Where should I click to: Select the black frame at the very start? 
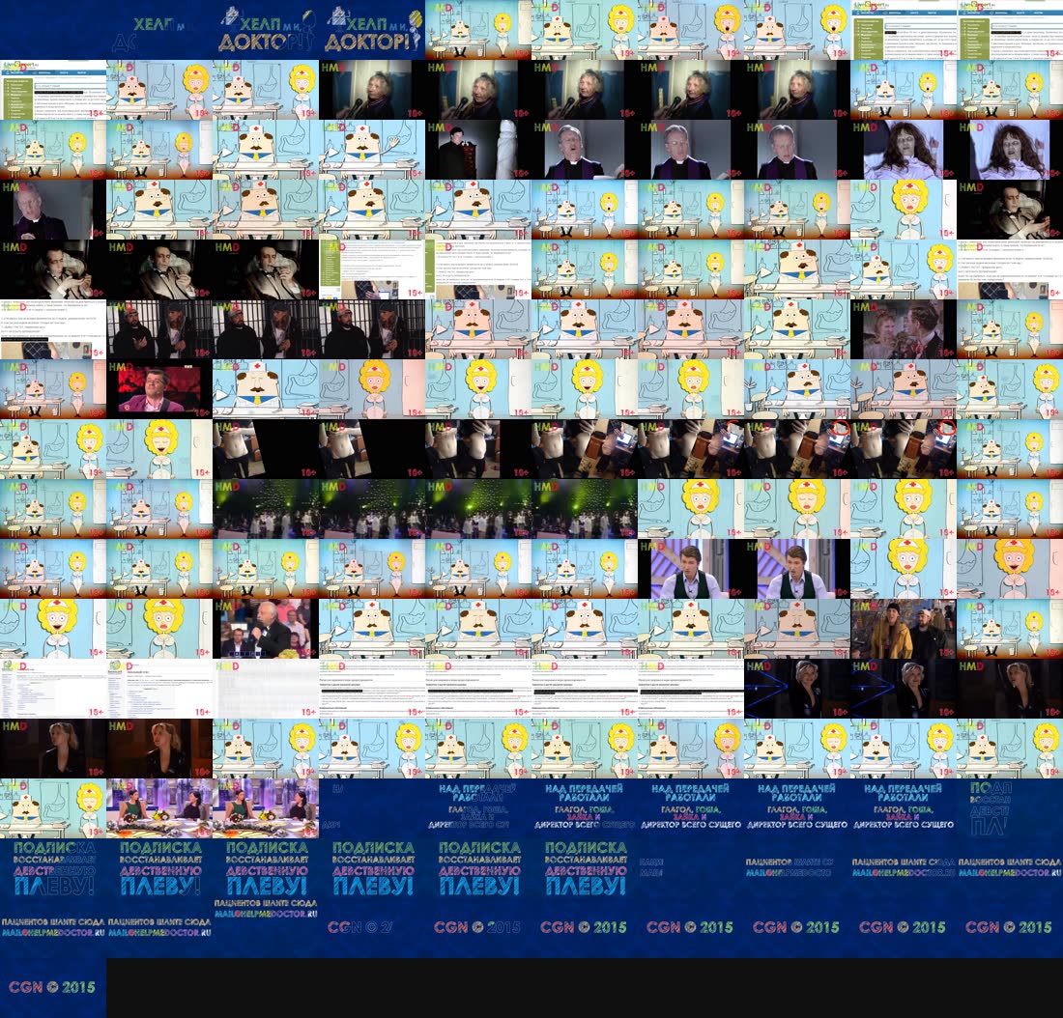[53, 30]
